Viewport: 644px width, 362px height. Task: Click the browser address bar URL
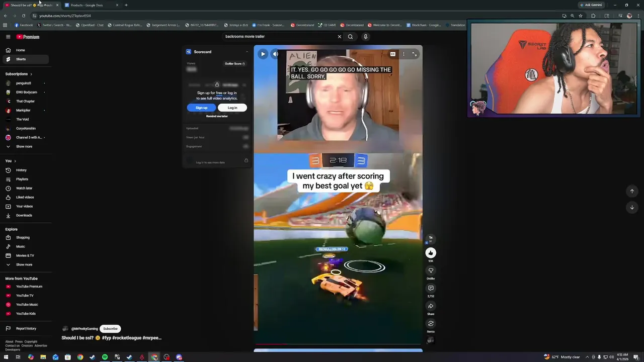65,16
